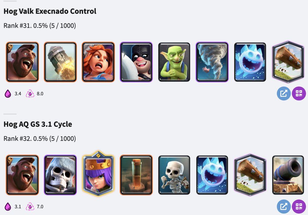Select the Log card in Hog Valk Execnado deck
The width and height of the screenshot is (308, 215).
pyautogui.click(x=288, y=62)
